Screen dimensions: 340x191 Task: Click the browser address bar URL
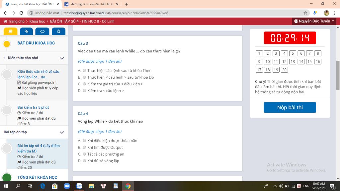116,13
